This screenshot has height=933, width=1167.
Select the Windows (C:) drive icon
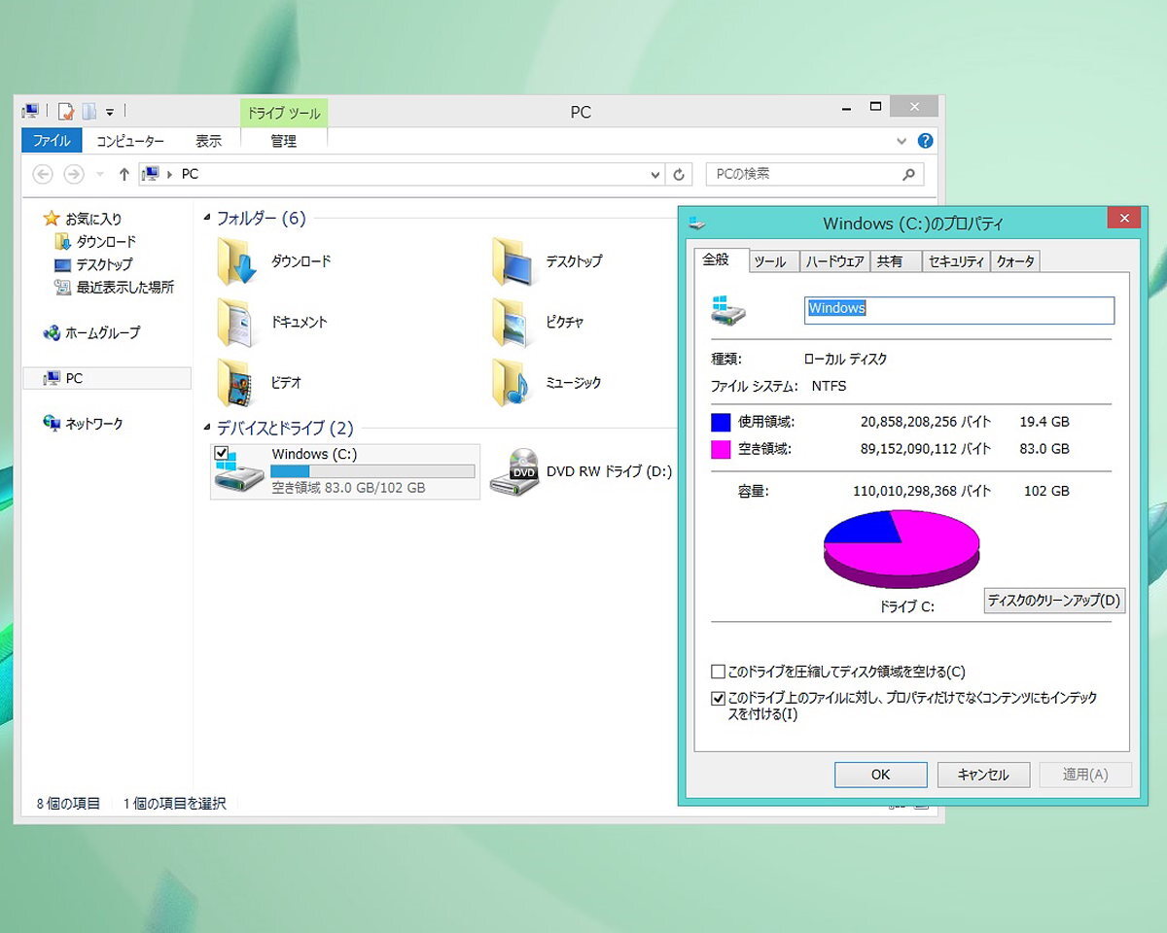click(239, 474)
